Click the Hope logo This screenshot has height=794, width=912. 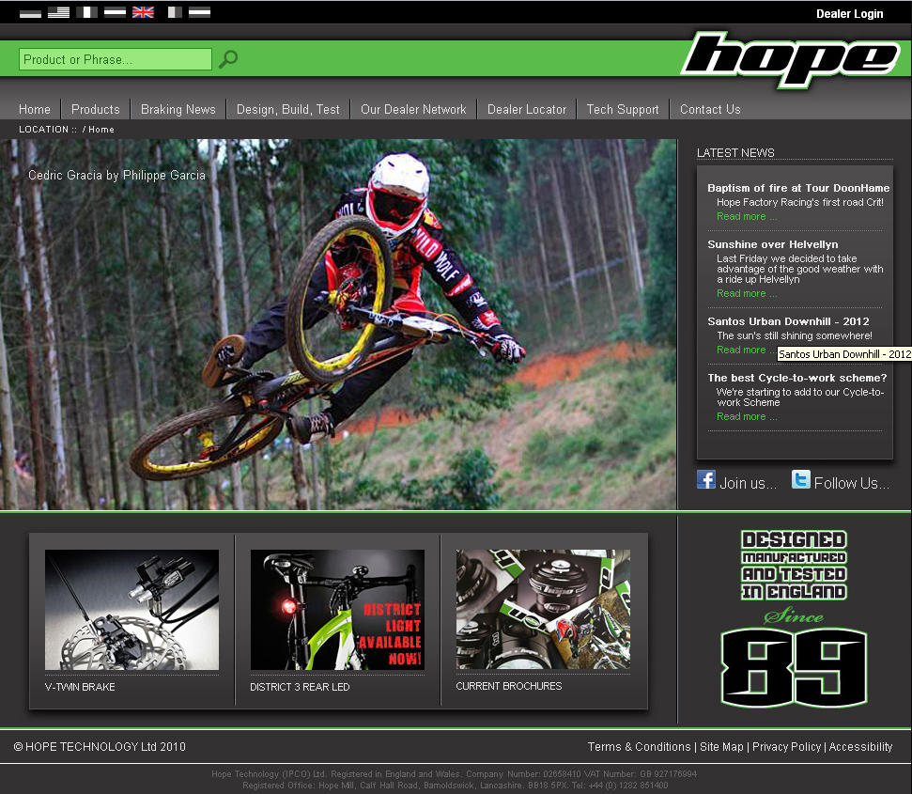(791, 59)
